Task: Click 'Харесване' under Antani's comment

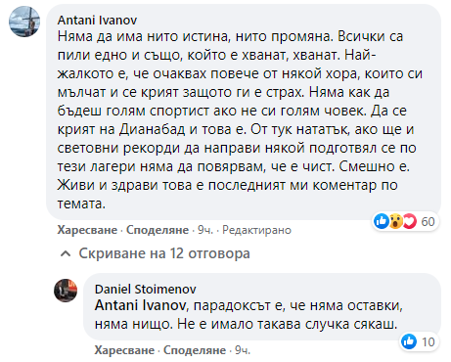Action: point(87,230)
